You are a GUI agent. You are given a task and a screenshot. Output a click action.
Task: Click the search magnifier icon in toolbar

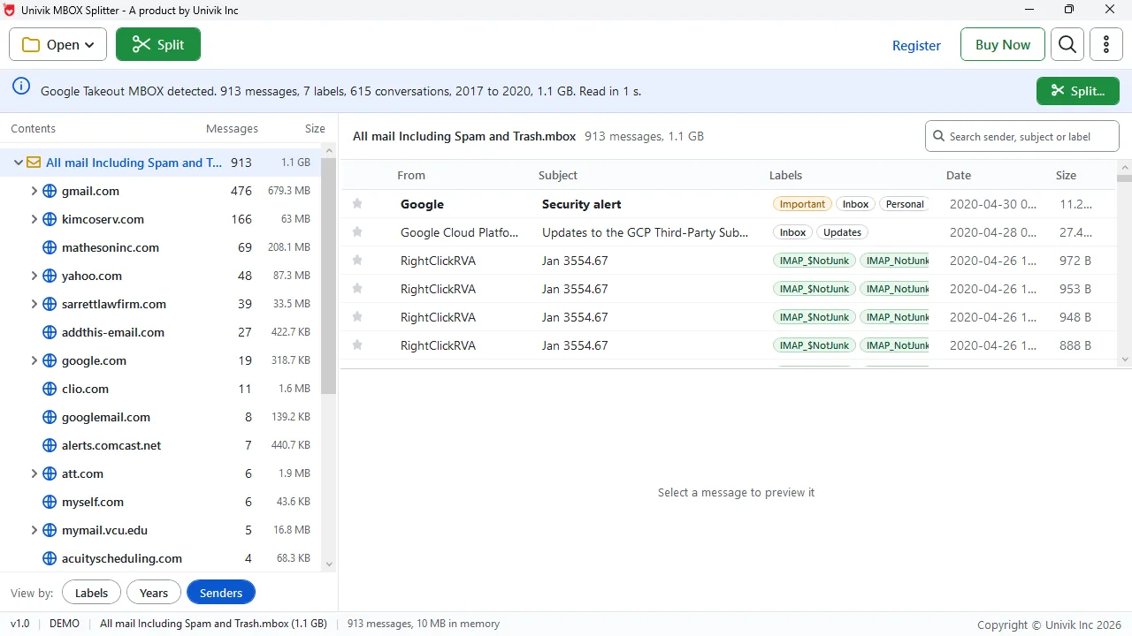coord(1067,45)
